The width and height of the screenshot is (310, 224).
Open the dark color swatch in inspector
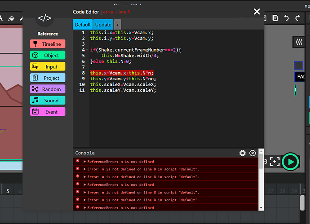[298, 66]
